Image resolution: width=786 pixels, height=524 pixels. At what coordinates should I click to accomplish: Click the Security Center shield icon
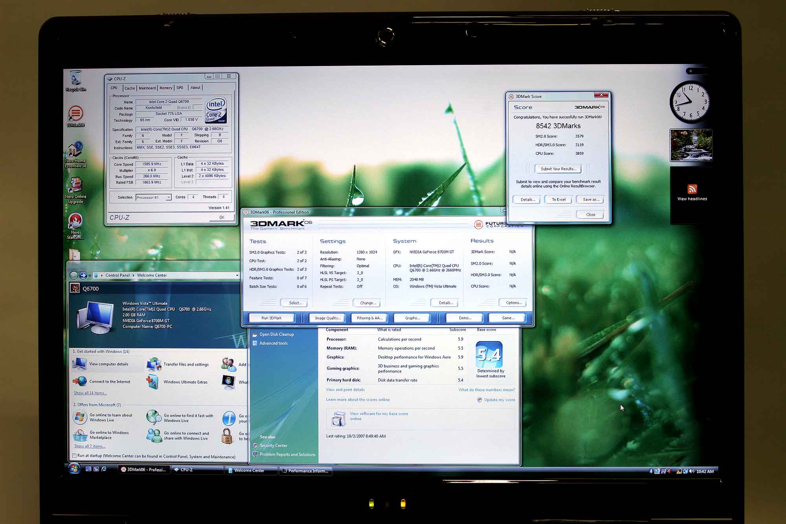(255, 445)
